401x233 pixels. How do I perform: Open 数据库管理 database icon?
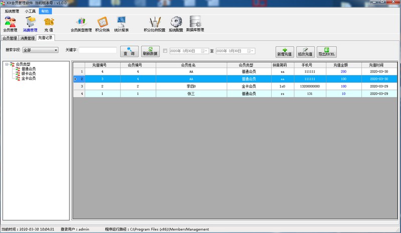pos(195,23)
